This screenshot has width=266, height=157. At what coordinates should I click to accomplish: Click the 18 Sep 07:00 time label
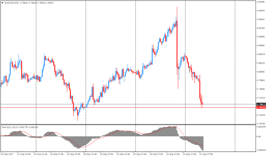click(57, 154)
